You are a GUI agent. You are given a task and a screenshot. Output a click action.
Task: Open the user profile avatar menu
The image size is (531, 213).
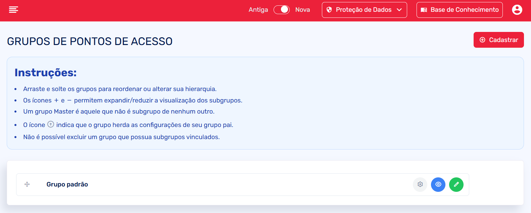(517, 10)
